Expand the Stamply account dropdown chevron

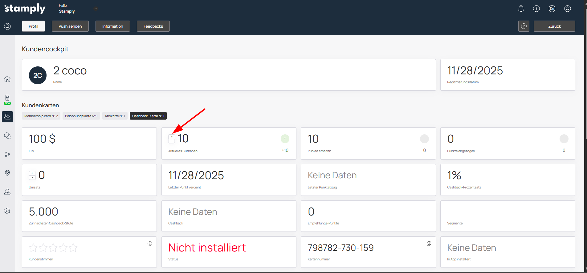pyautogui.click(x=96, y=9)
